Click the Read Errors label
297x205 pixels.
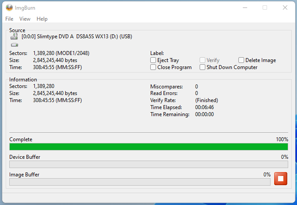point(164,93)
